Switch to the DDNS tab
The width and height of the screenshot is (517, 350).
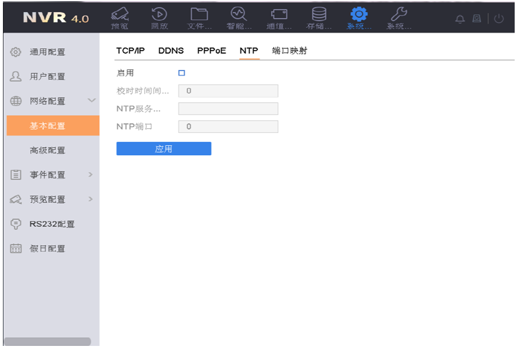coord(171,51)
